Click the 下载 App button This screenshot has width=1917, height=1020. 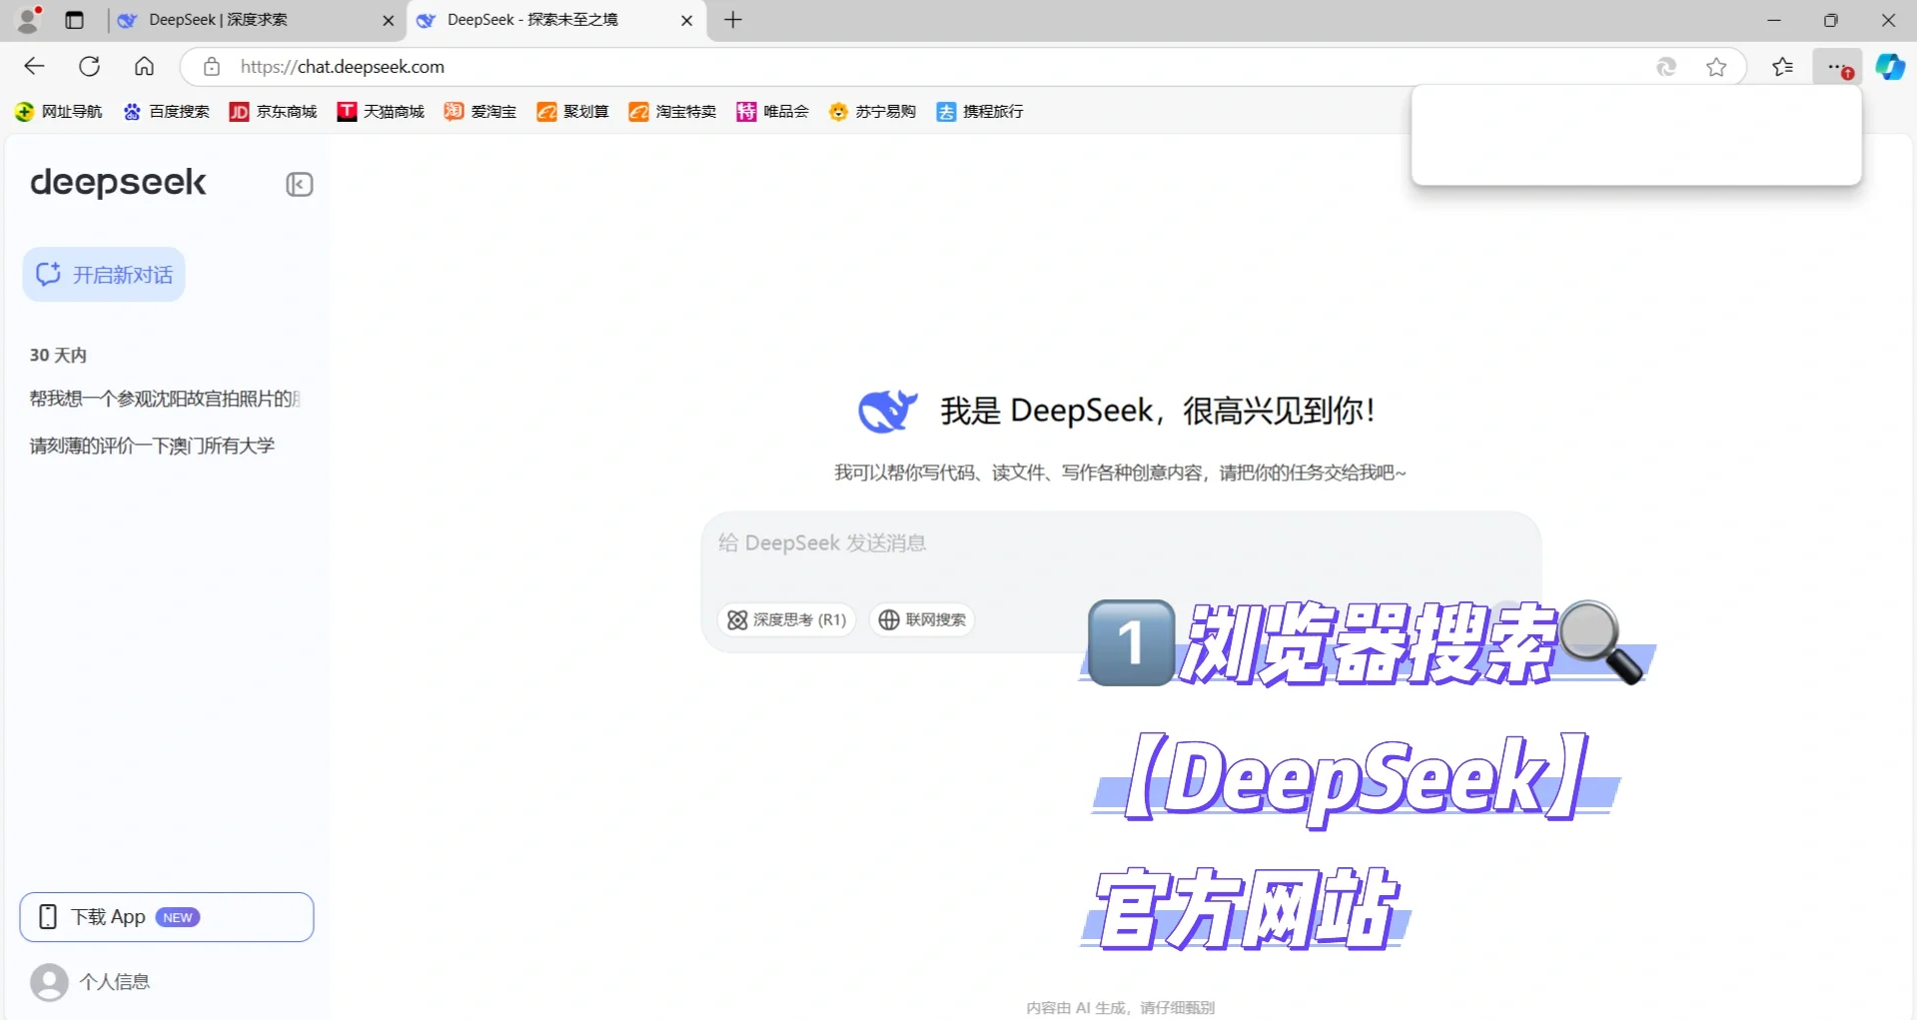point(166,916)
